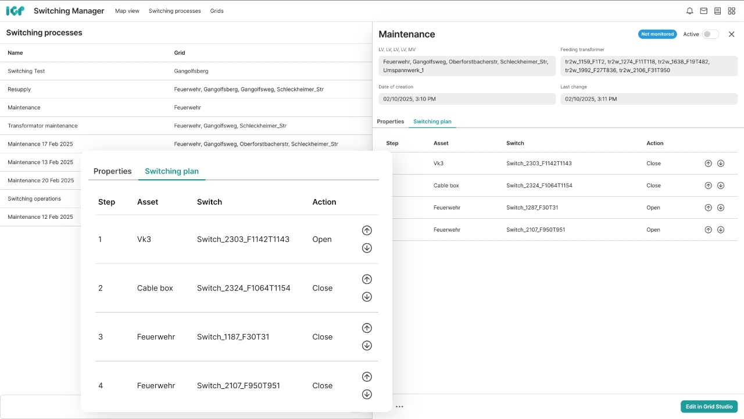Open the messages envelope icon
The image size is (744, 419).
coord(703,10)
